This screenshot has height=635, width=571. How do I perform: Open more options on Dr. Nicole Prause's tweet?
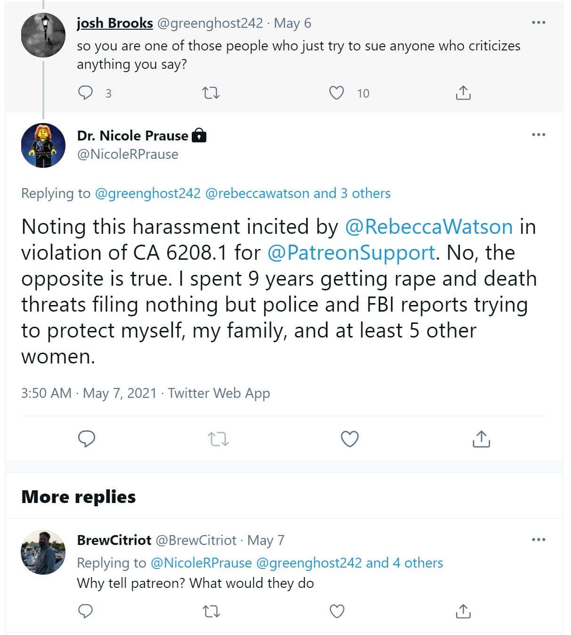[x=538, y=135]
